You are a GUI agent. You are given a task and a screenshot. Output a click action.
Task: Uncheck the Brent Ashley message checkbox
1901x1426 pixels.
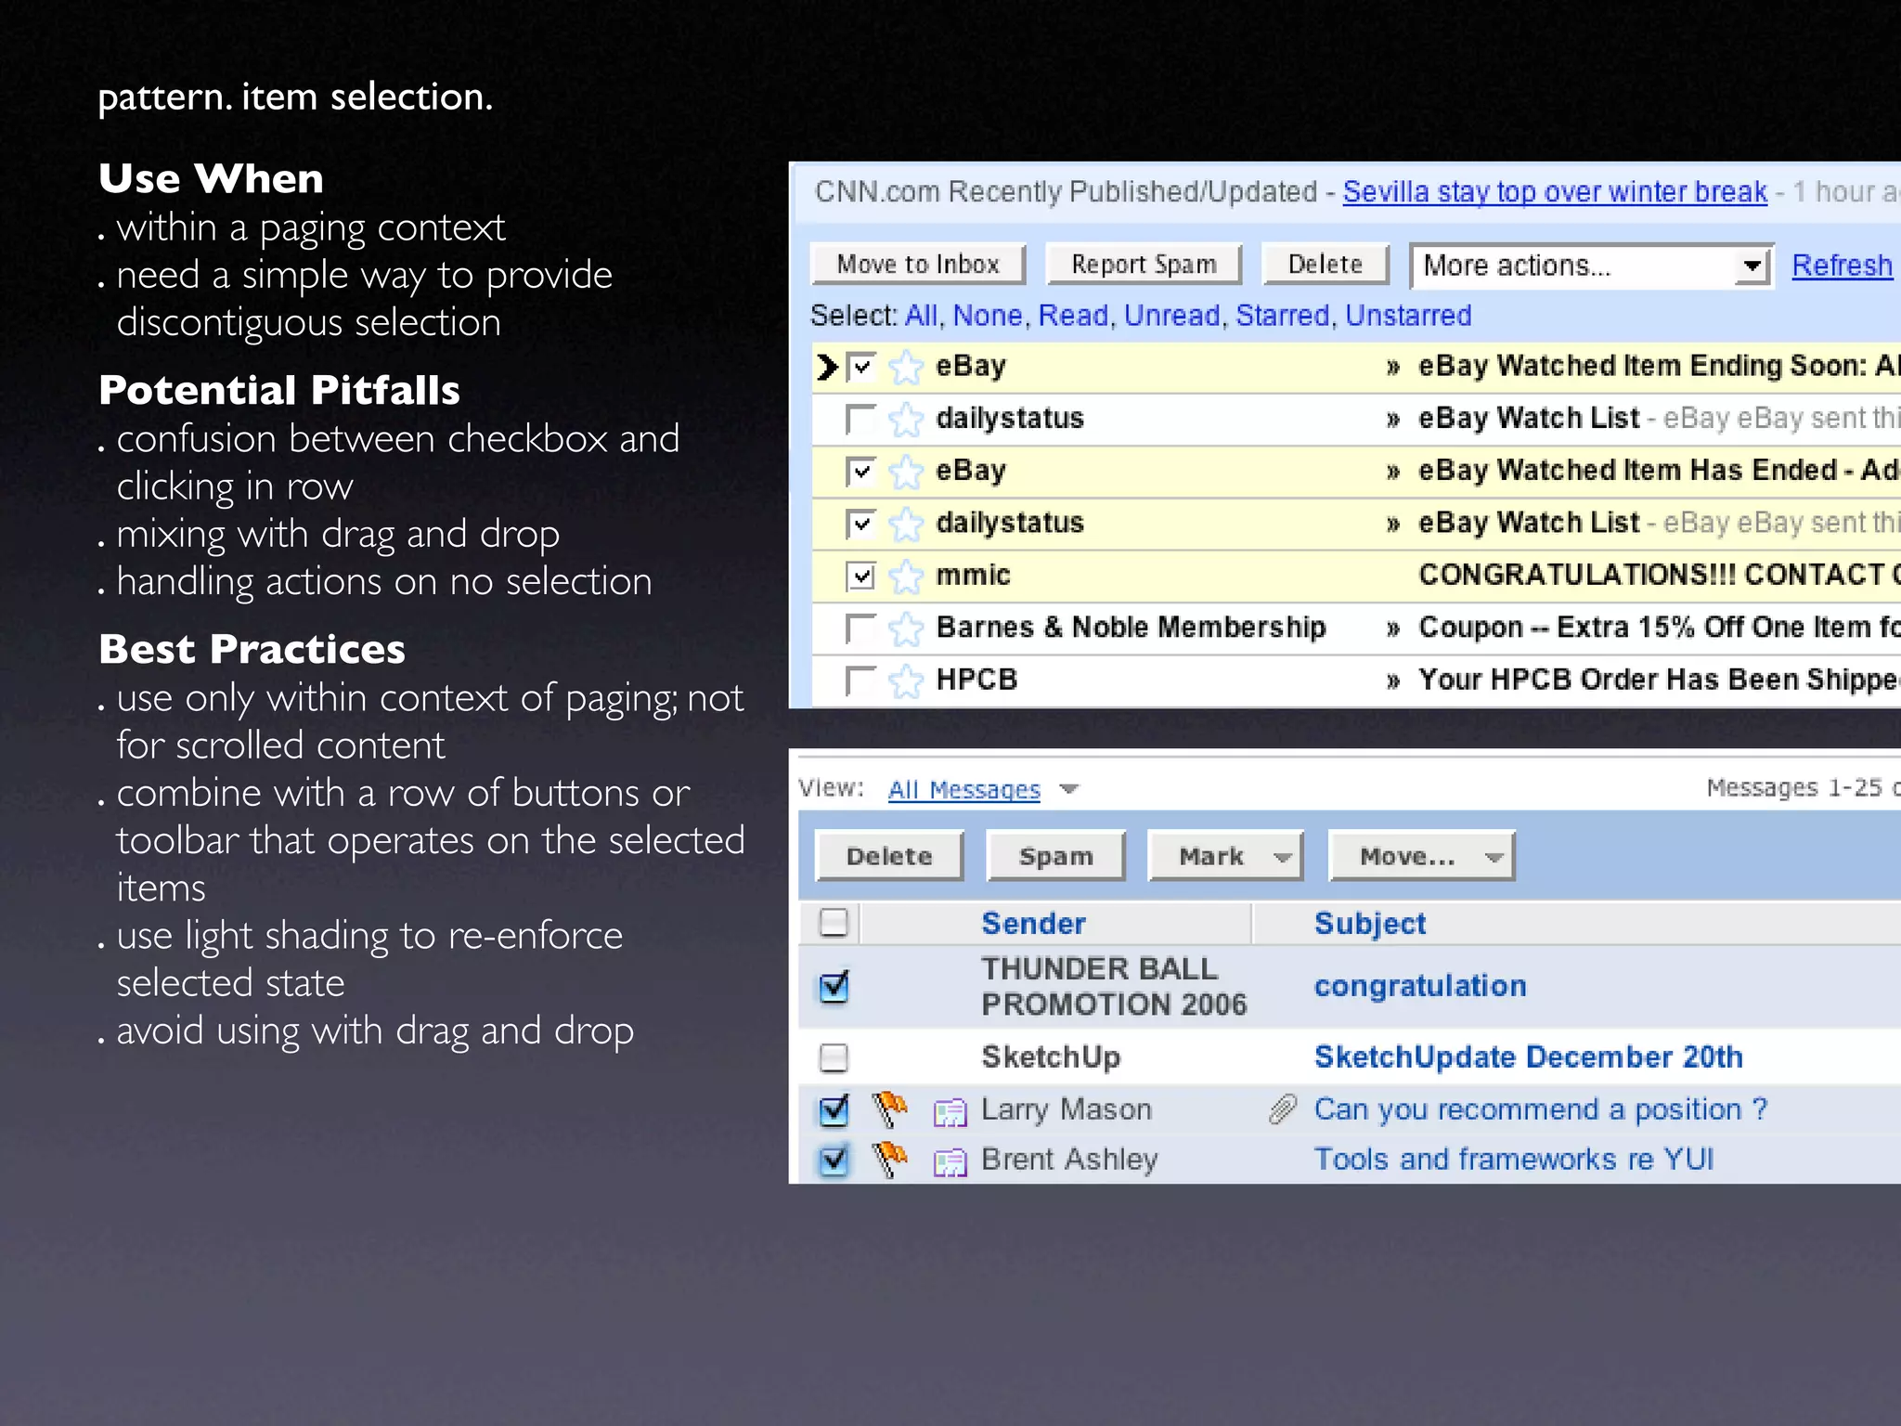pyautogui.click(x=834, y=1160)
